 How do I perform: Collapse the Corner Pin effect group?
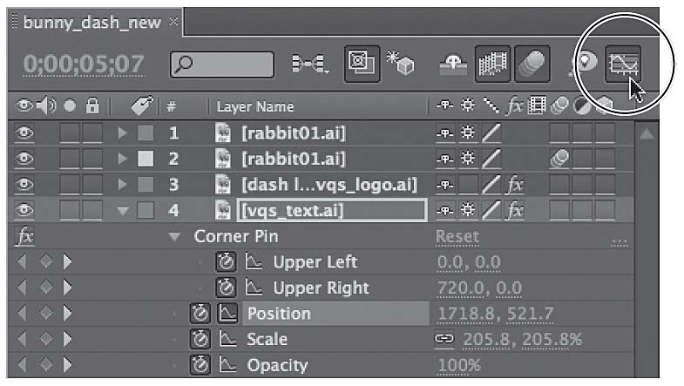pyautogui.click(x=174, y=237)
